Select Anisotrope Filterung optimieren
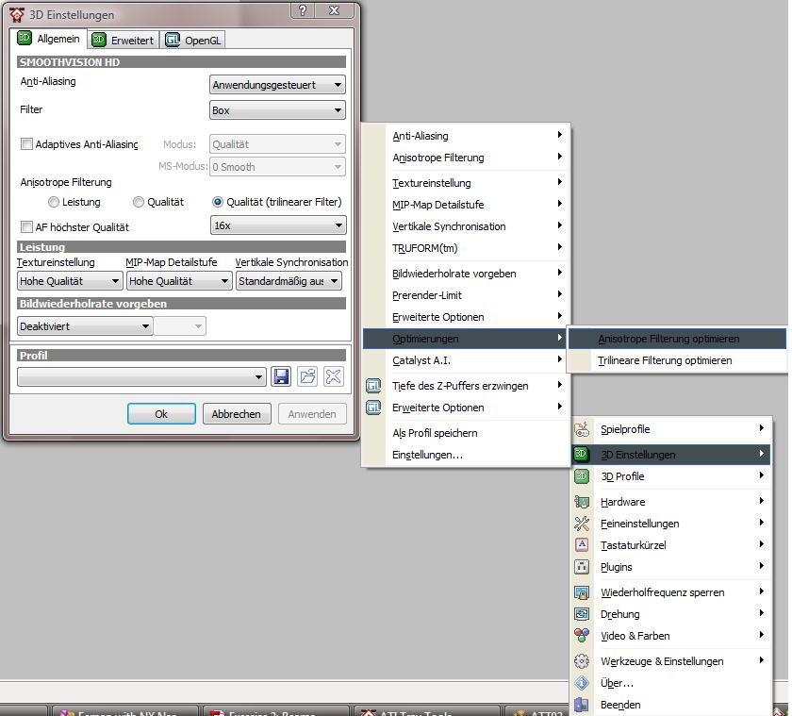 pyautogui.click(x=677, y=339)
